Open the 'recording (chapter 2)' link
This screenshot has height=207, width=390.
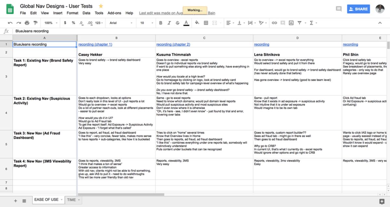[x=173, y=44]
